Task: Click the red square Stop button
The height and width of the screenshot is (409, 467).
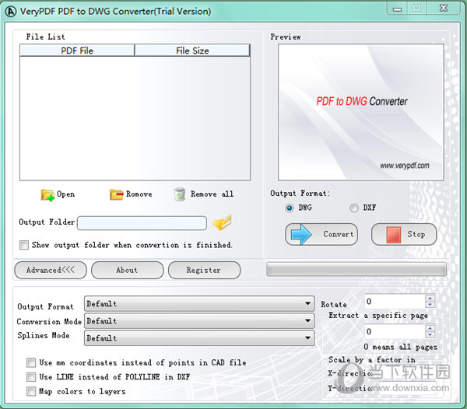Action: pyautogui.click(x=404, y=234)
